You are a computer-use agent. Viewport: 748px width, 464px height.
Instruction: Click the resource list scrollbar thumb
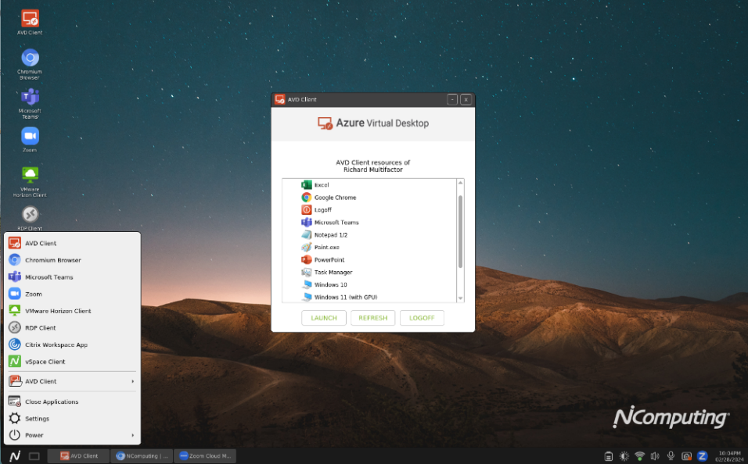460,231
